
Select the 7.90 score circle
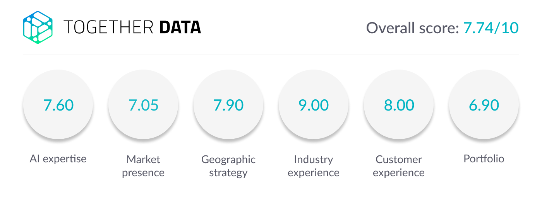click(228, 105)
